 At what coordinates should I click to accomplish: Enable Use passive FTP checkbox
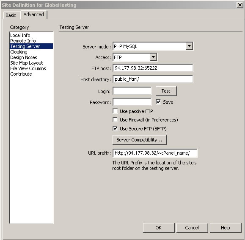point(115,111)
